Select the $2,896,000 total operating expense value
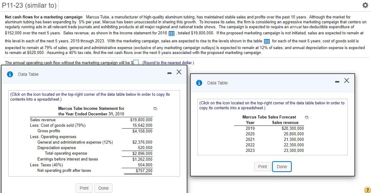371x193 pixels. coord(142,154)
